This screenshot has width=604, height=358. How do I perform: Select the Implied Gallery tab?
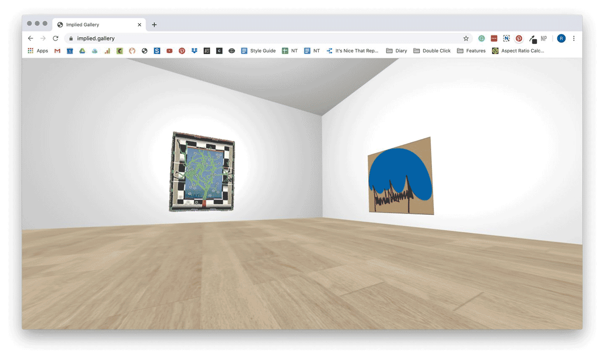tap(99, 25)
